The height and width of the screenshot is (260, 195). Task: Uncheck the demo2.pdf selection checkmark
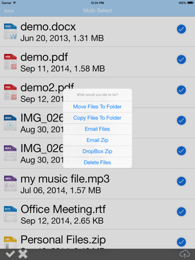(x=181, y=90)
